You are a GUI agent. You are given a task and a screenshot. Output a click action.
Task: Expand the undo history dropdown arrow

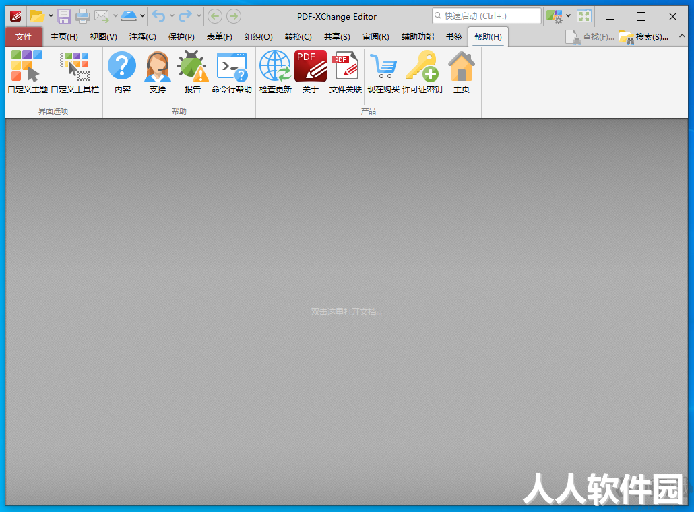[x=172, y=16]
